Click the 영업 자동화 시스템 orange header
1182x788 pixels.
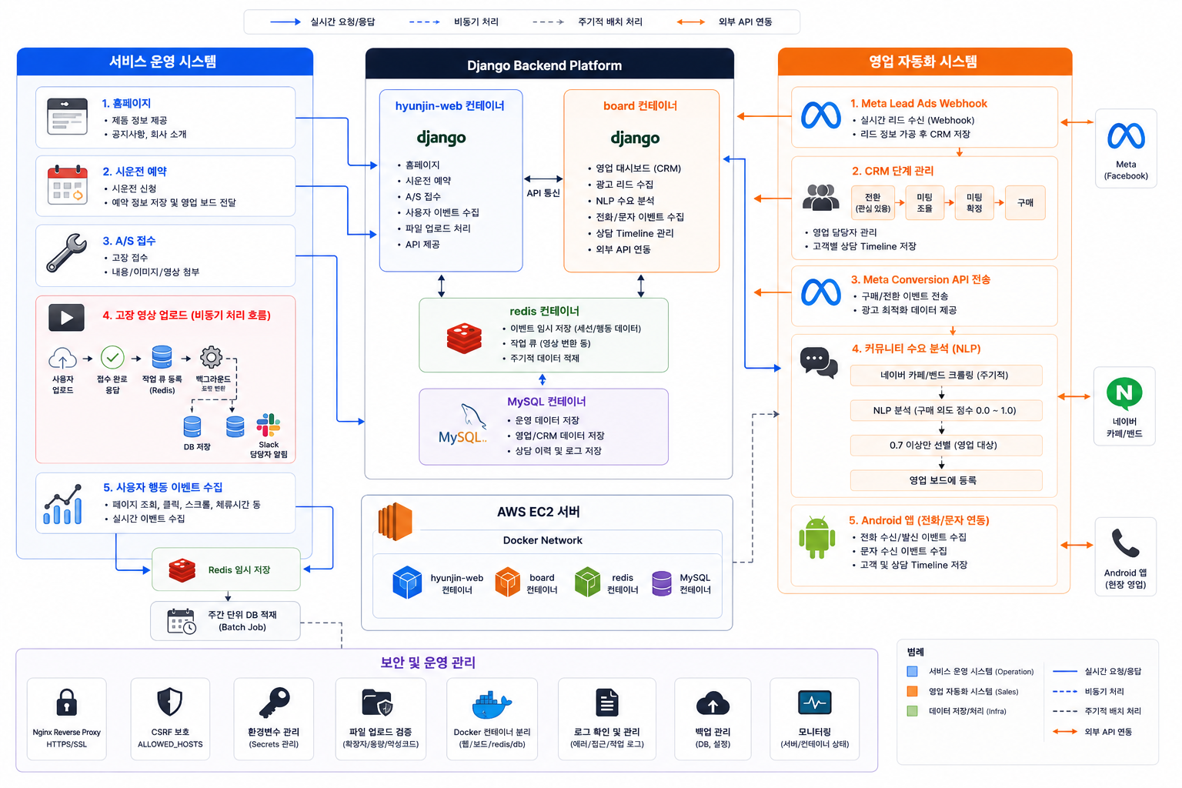point(925,62)
